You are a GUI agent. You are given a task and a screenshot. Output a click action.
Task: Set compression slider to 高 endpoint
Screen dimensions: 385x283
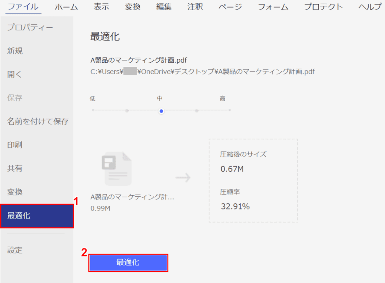[x=229, y=110]
